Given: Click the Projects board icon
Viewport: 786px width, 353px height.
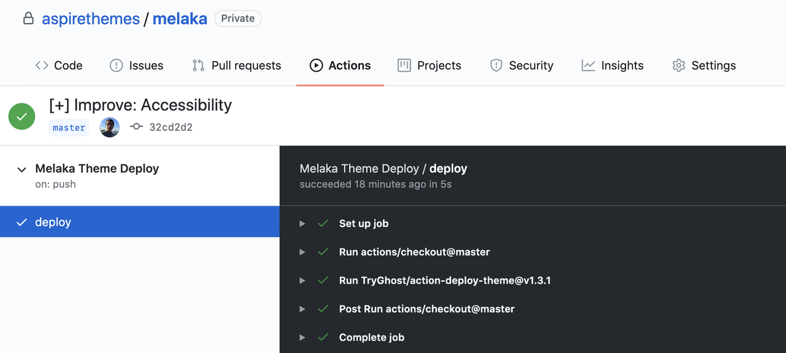Looking at the screenshot, I should coord(404,65).
